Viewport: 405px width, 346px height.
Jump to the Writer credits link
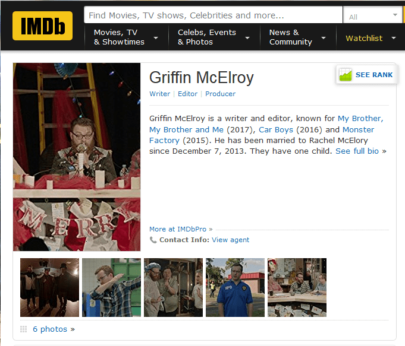pyautogui.click(x=159, y=94)
